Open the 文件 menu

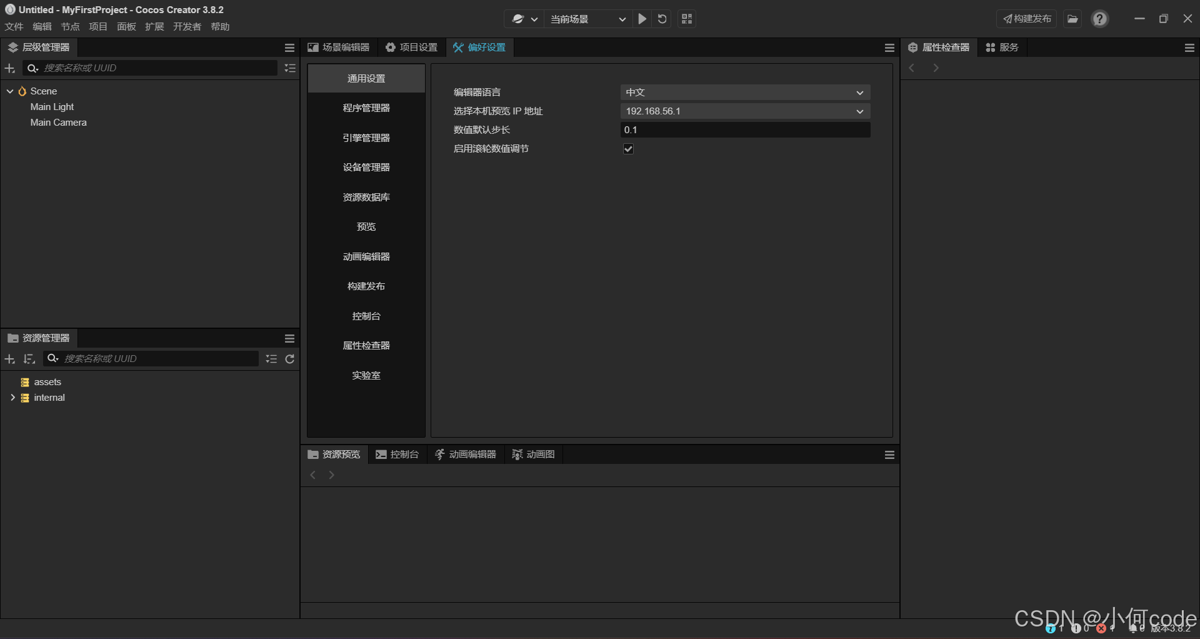click(x=14, y=27)
